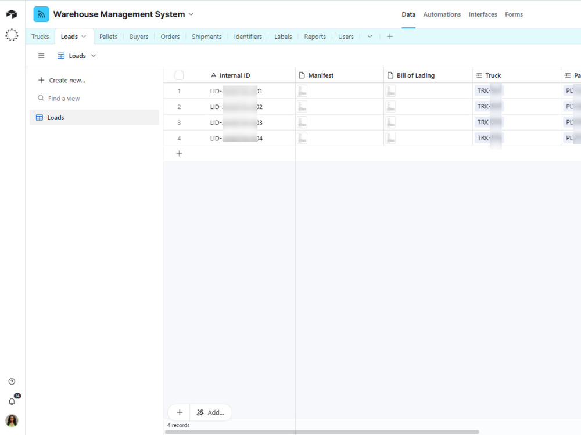Viewport: 581px width, 435px height.
Task: Open the notifications bell icon
Action: coord(12,401)
